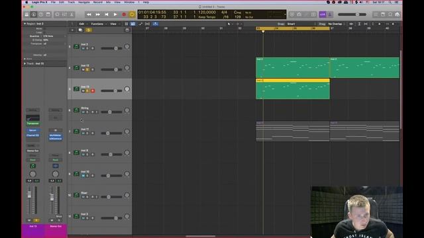The width and height of the screenshot is (424, 238).
Task: Toggle the global yellow Solo S button
Action: pos(89,30)
